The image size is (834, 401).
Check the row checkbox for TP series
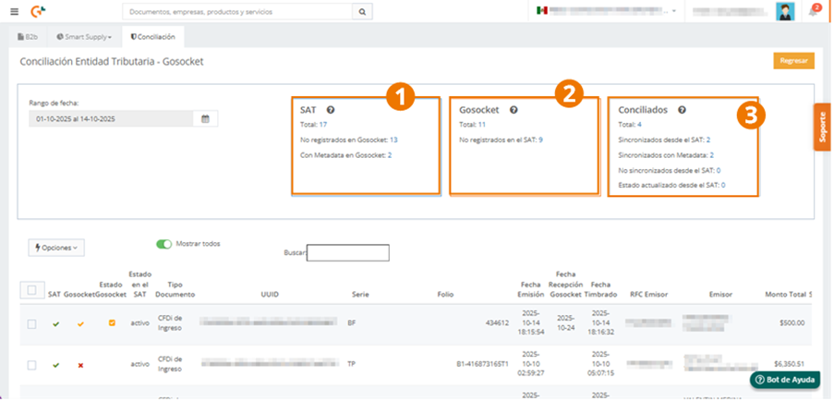[x=31, y=365]
